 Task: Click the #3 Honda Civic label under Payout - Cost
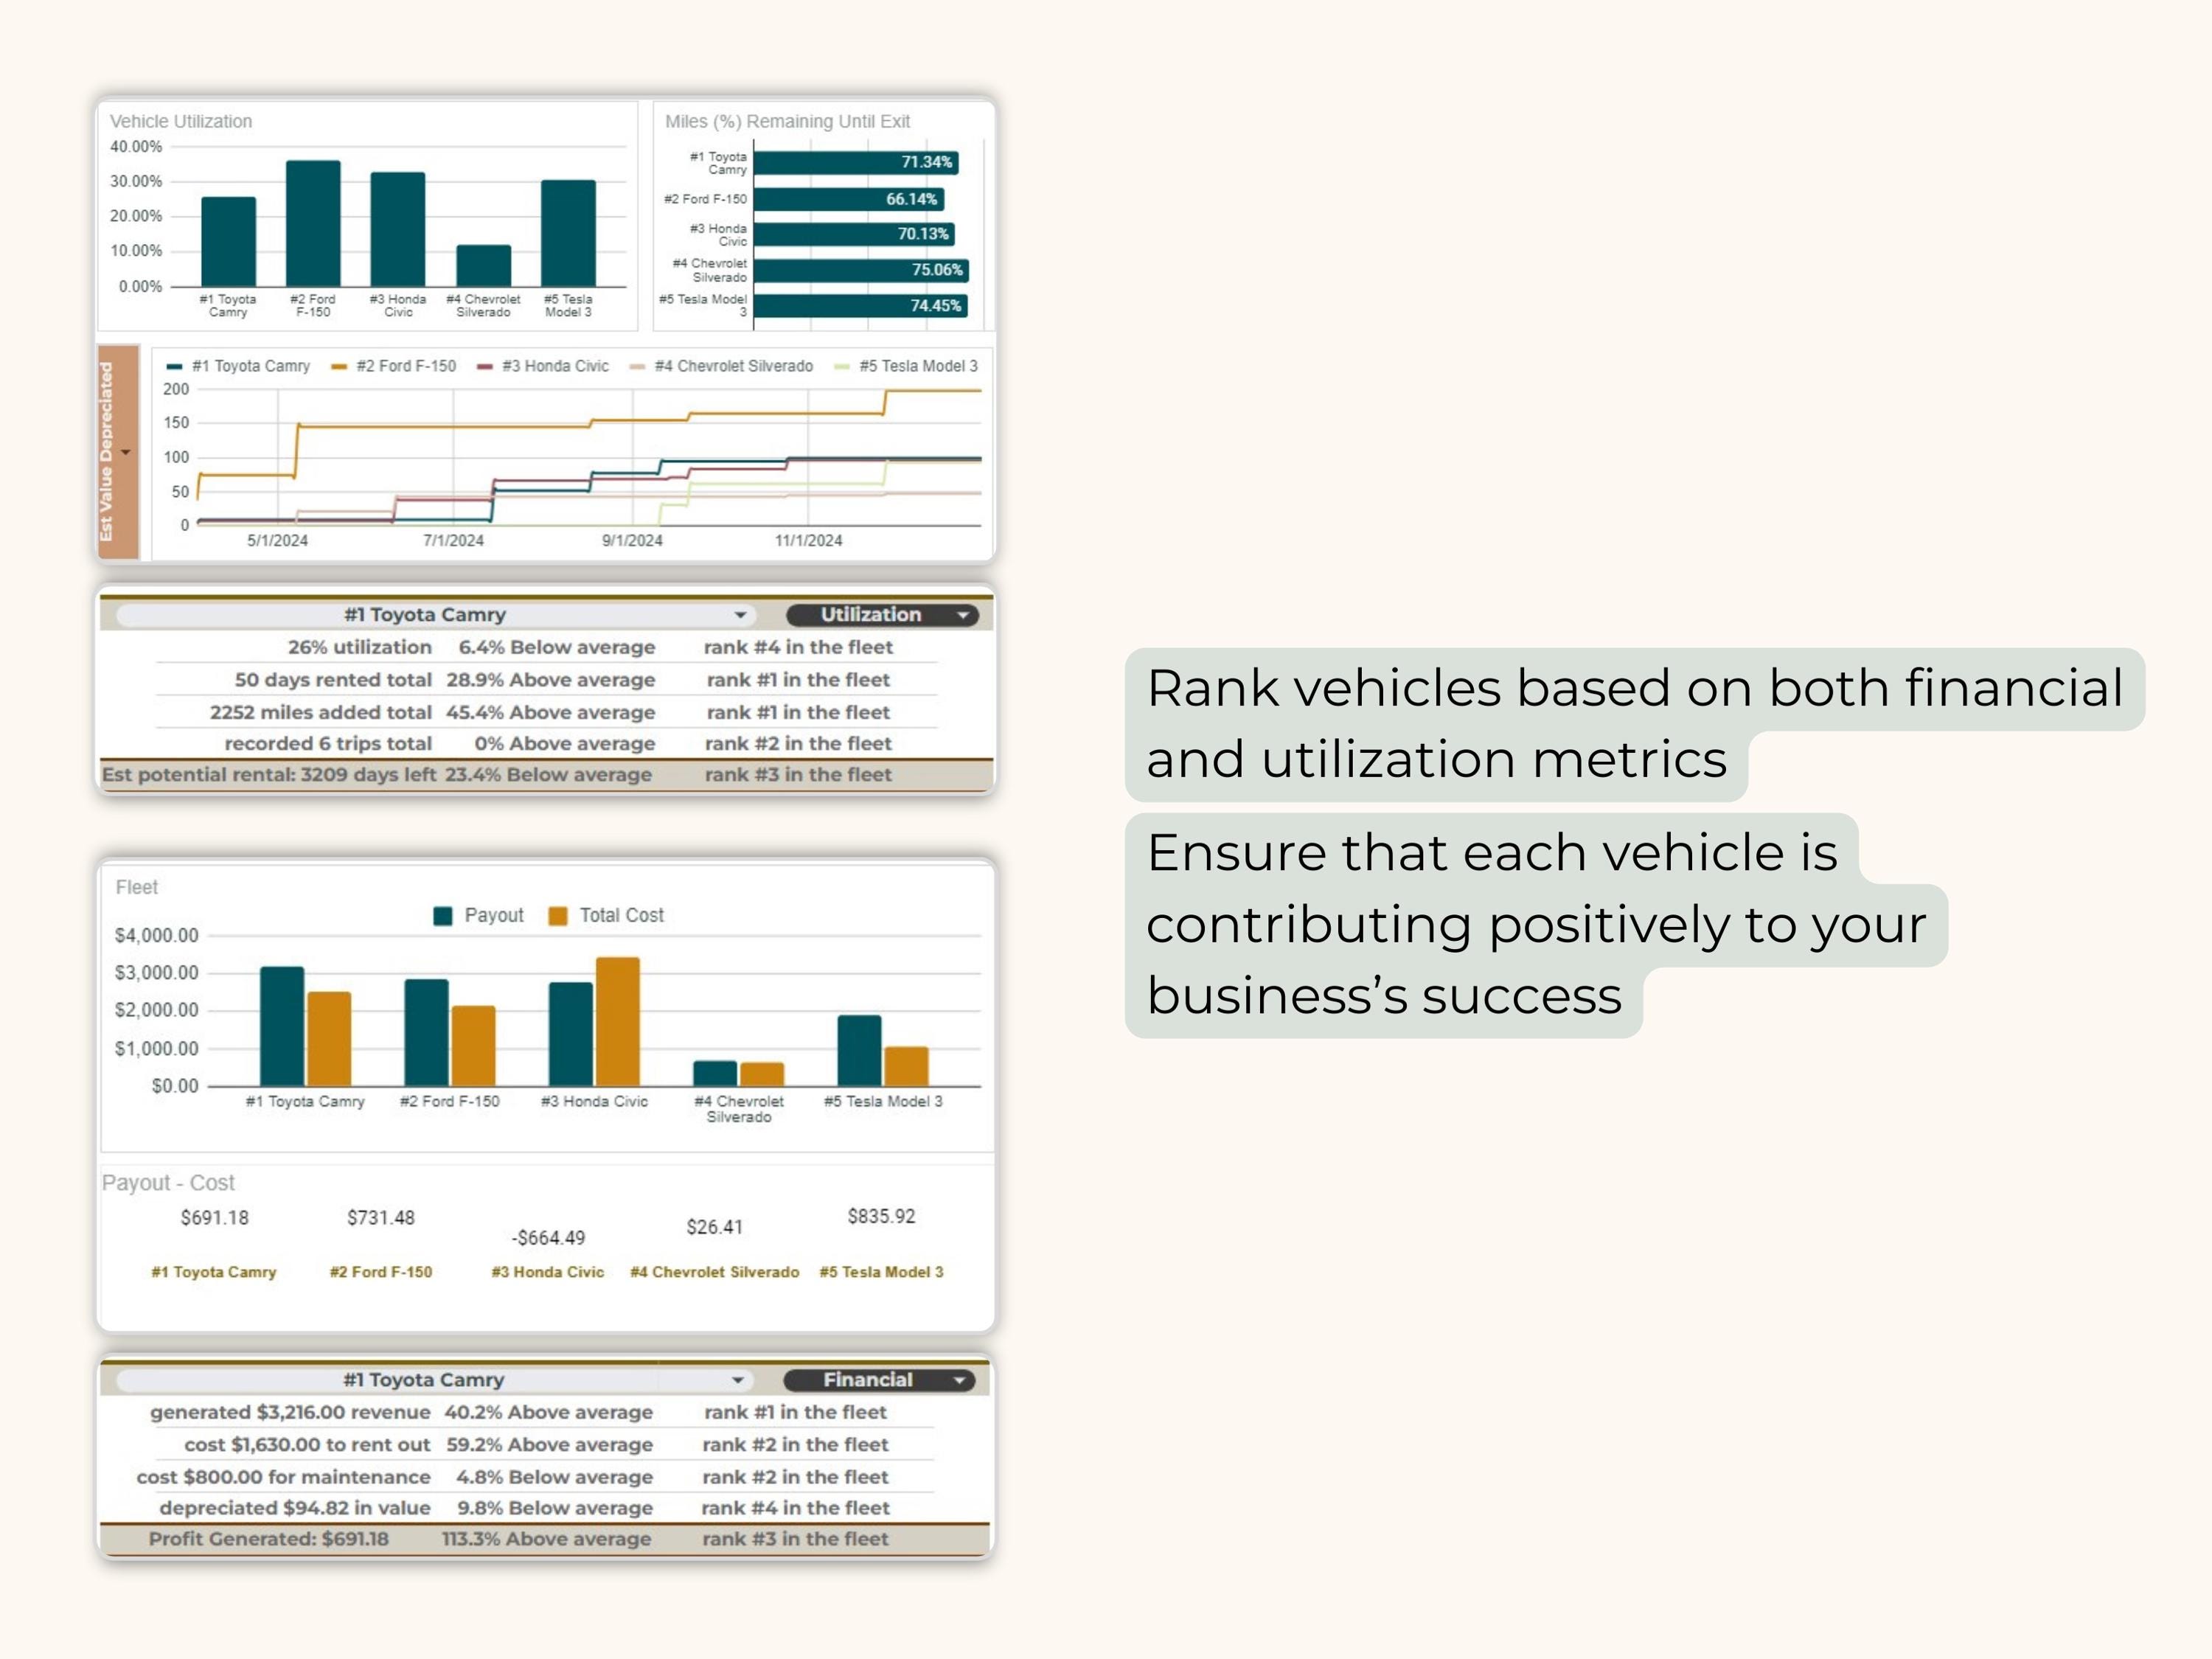[548, 1272]
